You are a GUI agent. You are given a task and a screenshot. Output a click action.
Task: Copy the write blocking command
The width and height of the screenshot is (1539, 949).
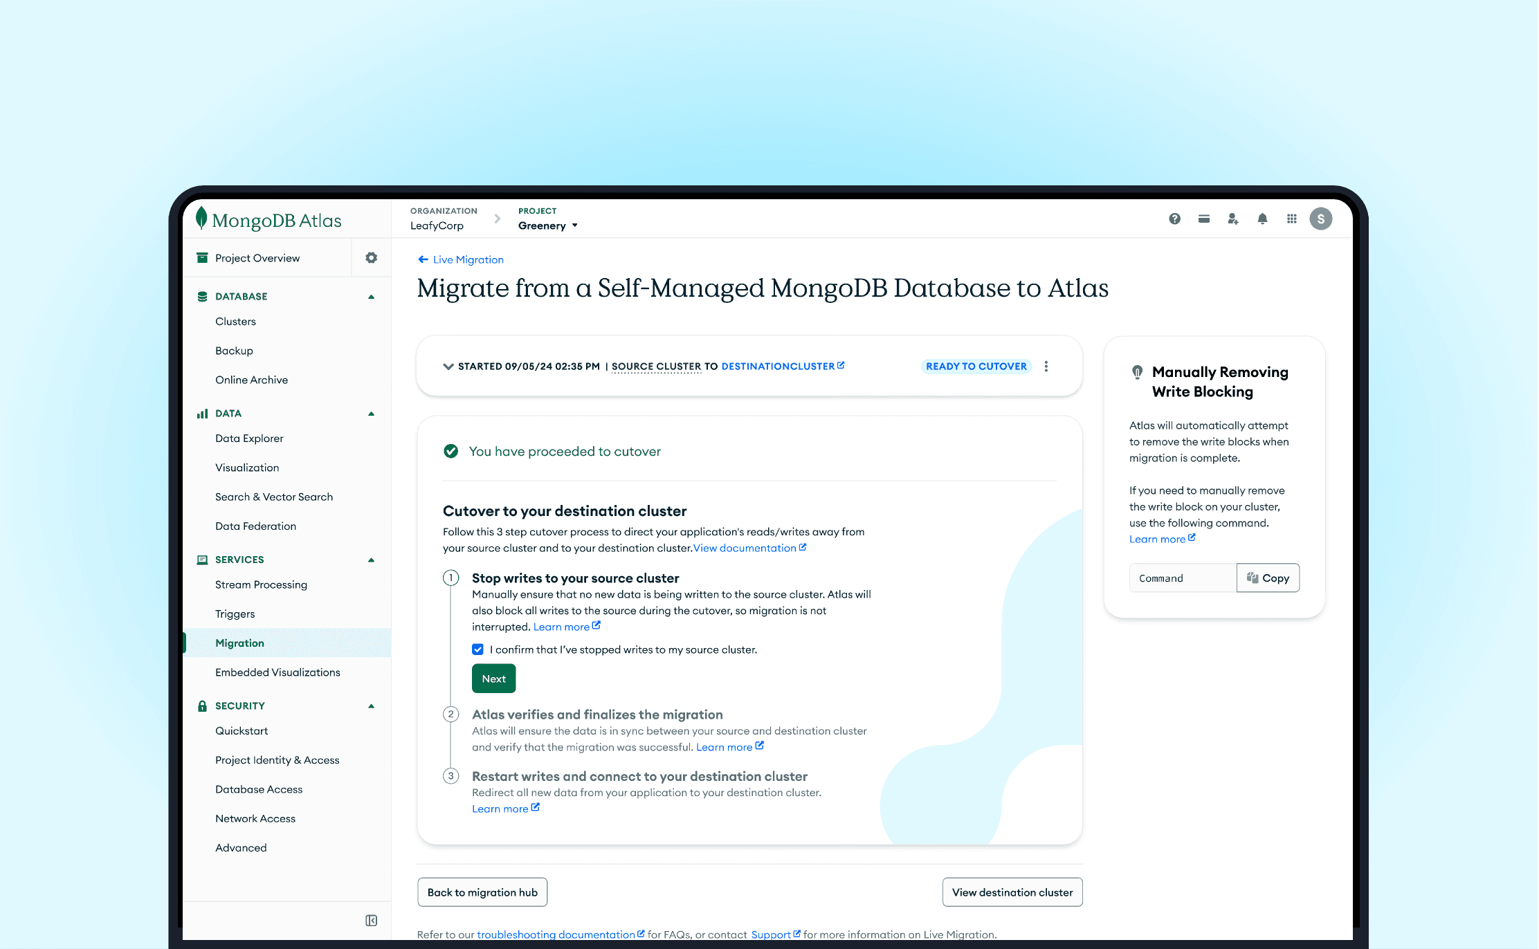1268,578
